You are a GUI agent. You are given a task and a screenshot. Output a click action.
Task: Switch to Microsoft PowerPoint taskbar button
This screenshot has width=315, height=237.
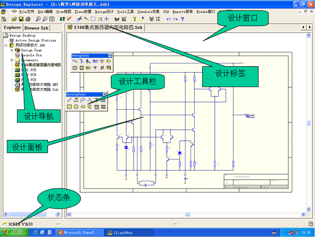(x=80, y=233)
